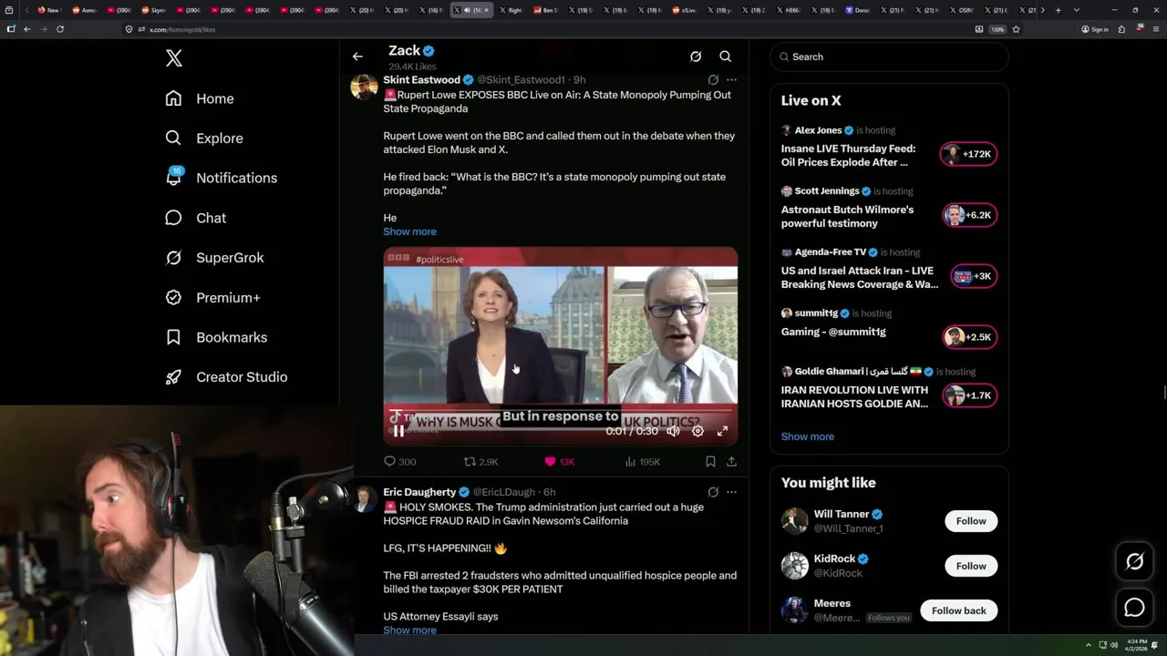Click browser Sign in button
This screenshot has width=1167, height=656.
click(x=1095, y=29)
